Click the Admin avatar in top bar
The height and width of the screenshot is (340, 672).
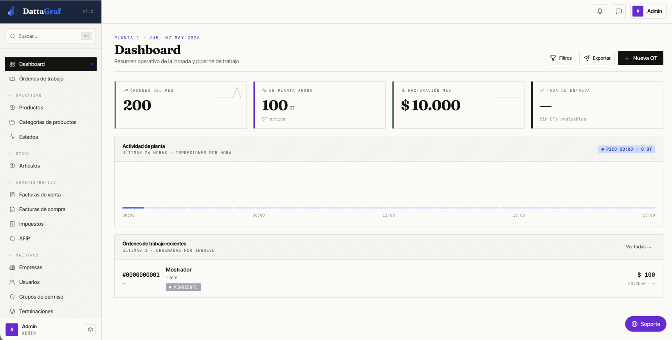coord(638,11)
